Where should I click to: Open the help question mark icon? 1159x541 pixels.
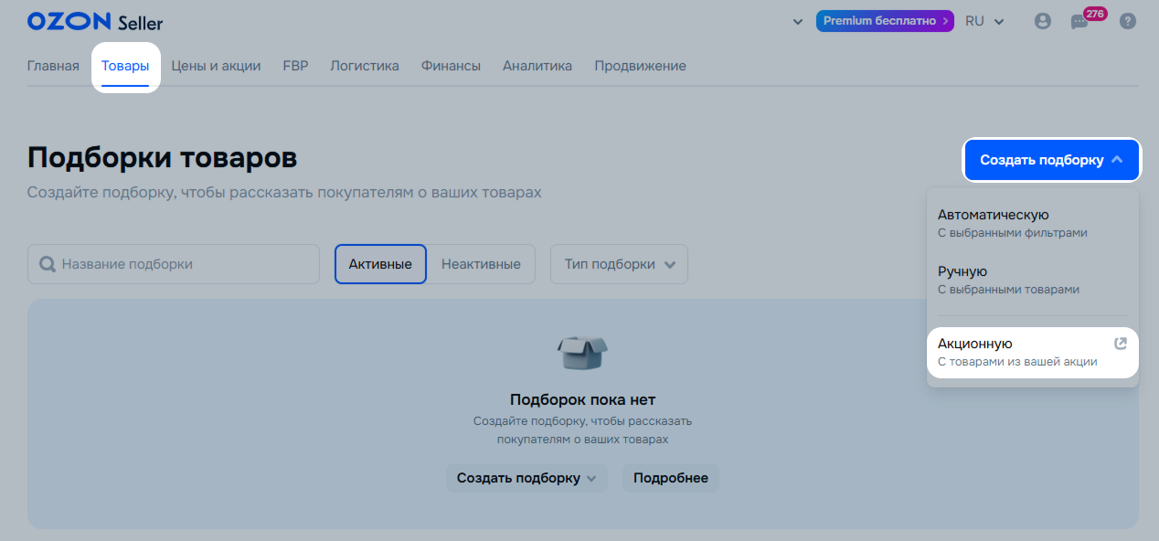tap(1128, 21)
